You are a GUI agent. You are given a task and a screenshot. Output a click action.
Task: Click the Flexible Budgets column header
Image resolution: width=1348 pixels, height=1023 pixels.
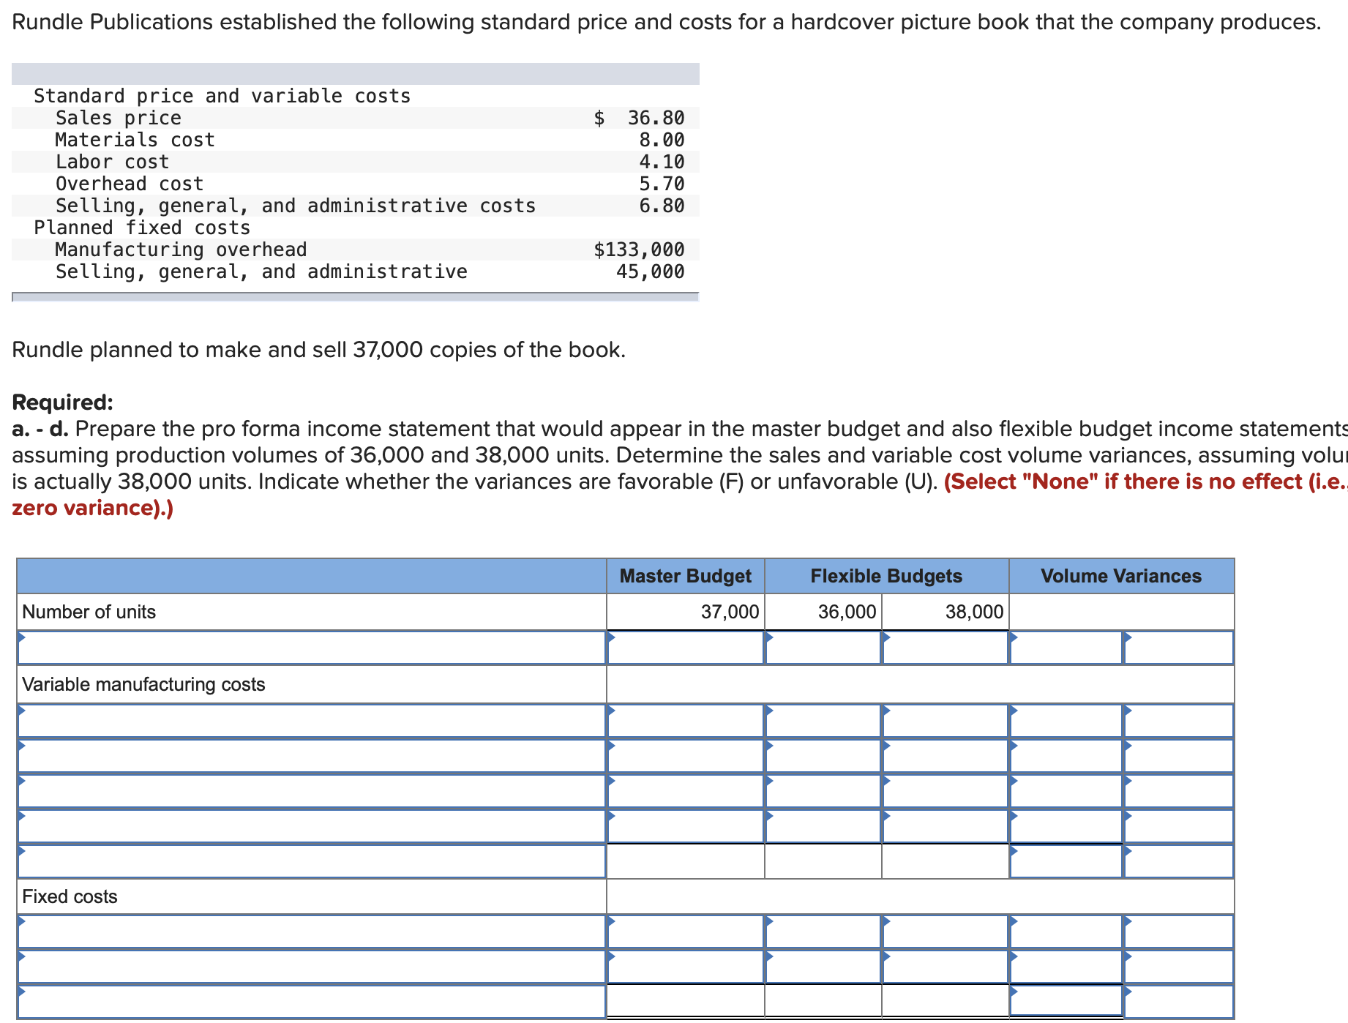click(886, 576)
